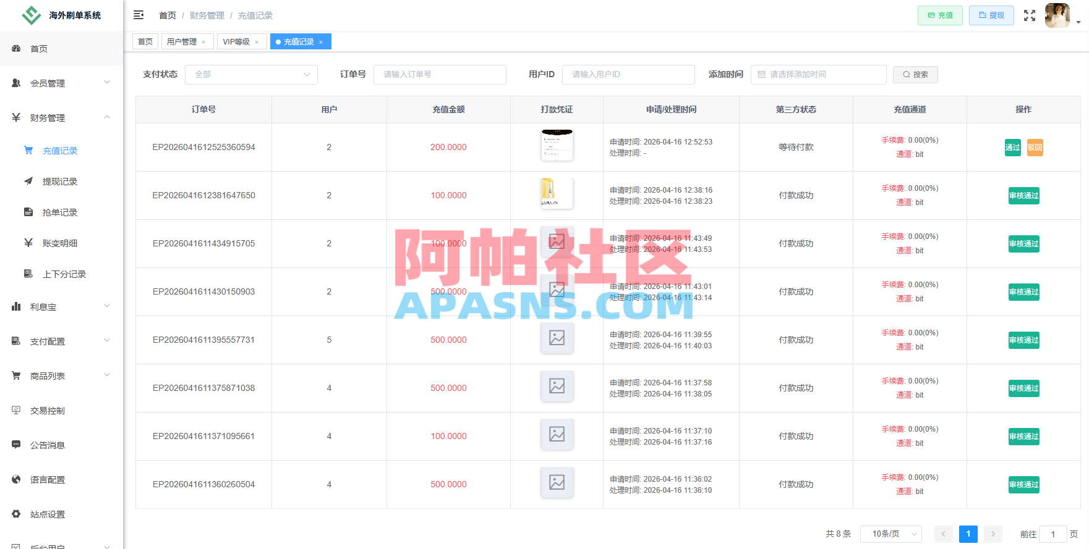Screen dimensions: 1089x549
Task: Reject the 200.0000 order with 驳回
Action: [x=1035, y=148]
